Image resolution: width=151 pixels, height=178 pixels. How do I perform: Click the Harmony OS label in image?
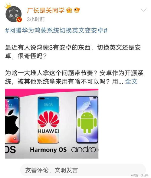click(48, 150)
